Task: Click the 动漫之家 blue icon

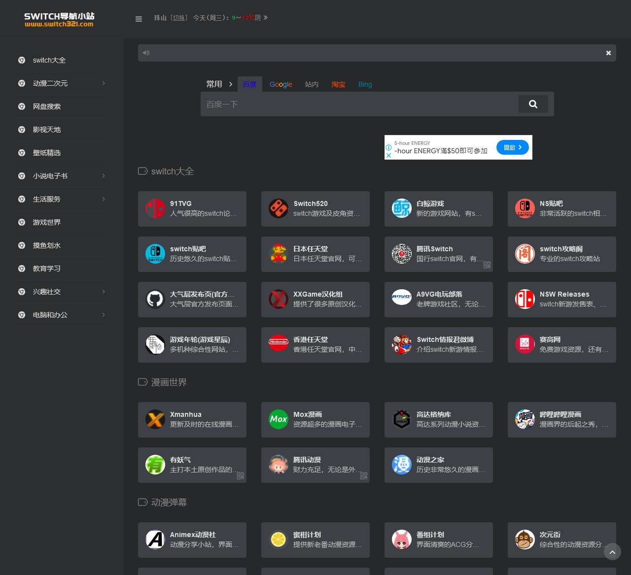Action: tap(402, 465)
